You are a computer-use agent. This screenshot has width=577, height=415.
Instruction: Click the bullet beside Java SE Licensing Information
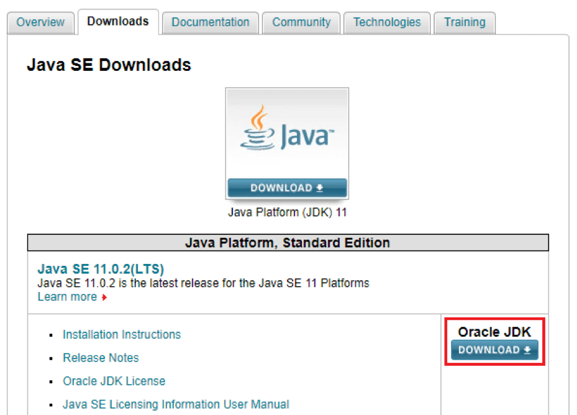[52, 404]
